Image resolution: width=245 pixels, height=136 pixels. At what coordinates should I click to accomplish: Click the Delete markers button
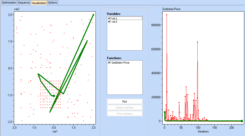(x=125, y=108)
